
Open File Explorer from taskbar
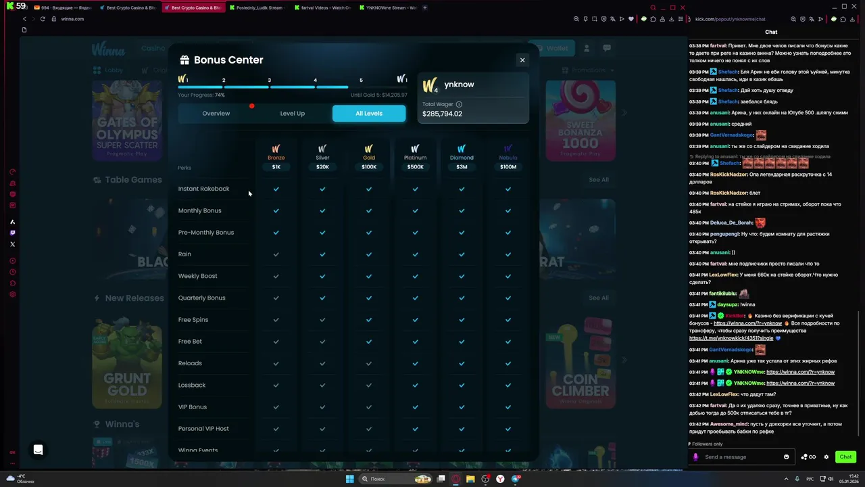[x=470, y=479]
